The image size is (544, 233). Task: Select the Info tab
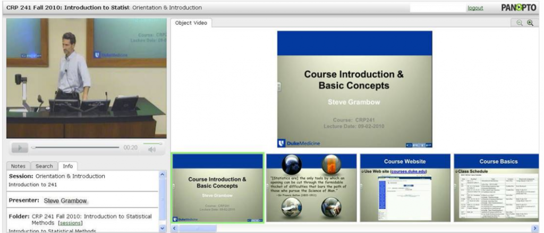click(68, 166)
